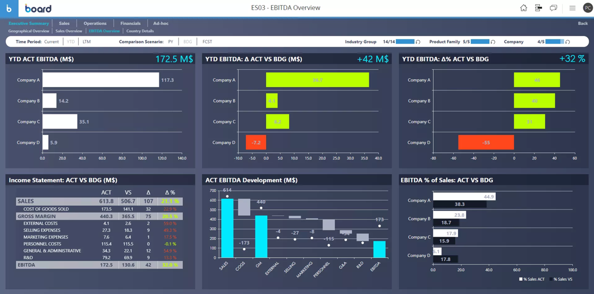Viewport: 594px width, 294px height.
Task: Reset the Industry Group selection icon
Action: (x=418, y=42)
